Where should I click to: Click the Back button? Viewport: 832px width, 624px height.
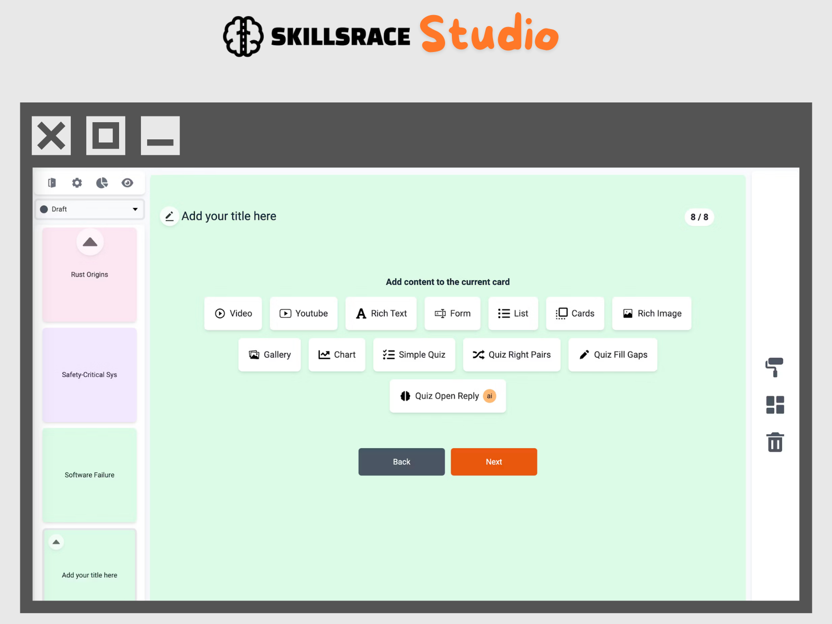coord(401,462)
